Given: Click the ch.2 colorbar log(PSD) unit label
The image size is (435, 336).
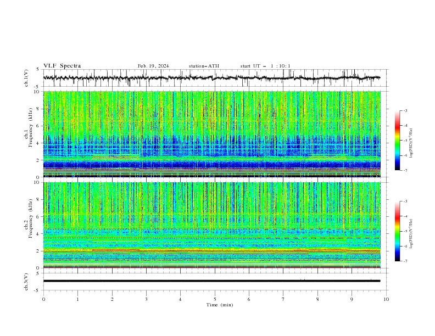Looking at the screenshot, I should (411, 233).
